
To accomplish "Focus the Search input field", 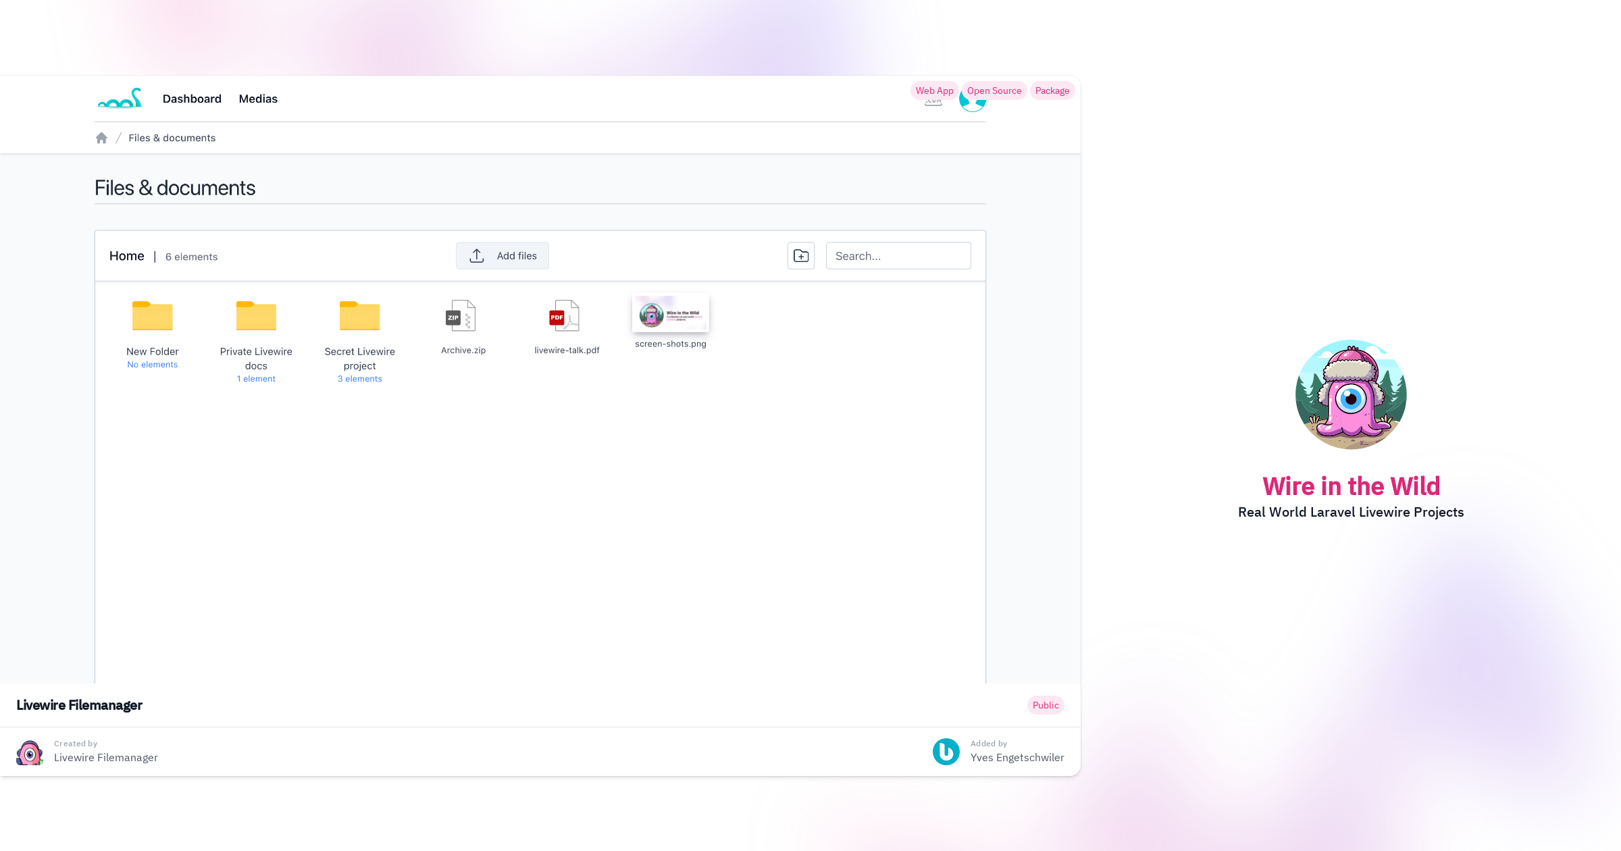I will click(x=898, y=255).
